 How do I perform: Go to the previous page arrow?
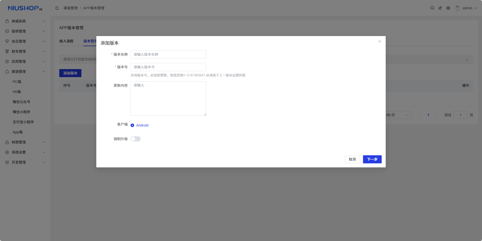[420, 115]
